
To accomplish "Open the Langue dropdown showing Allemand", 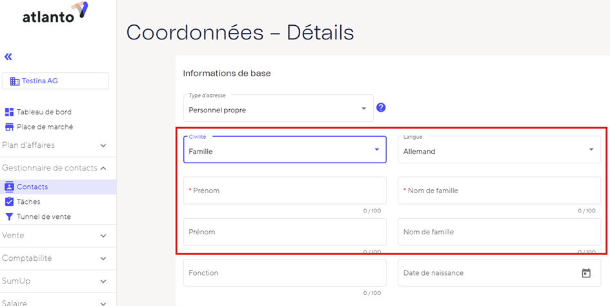I will click(x=499, y=150).
